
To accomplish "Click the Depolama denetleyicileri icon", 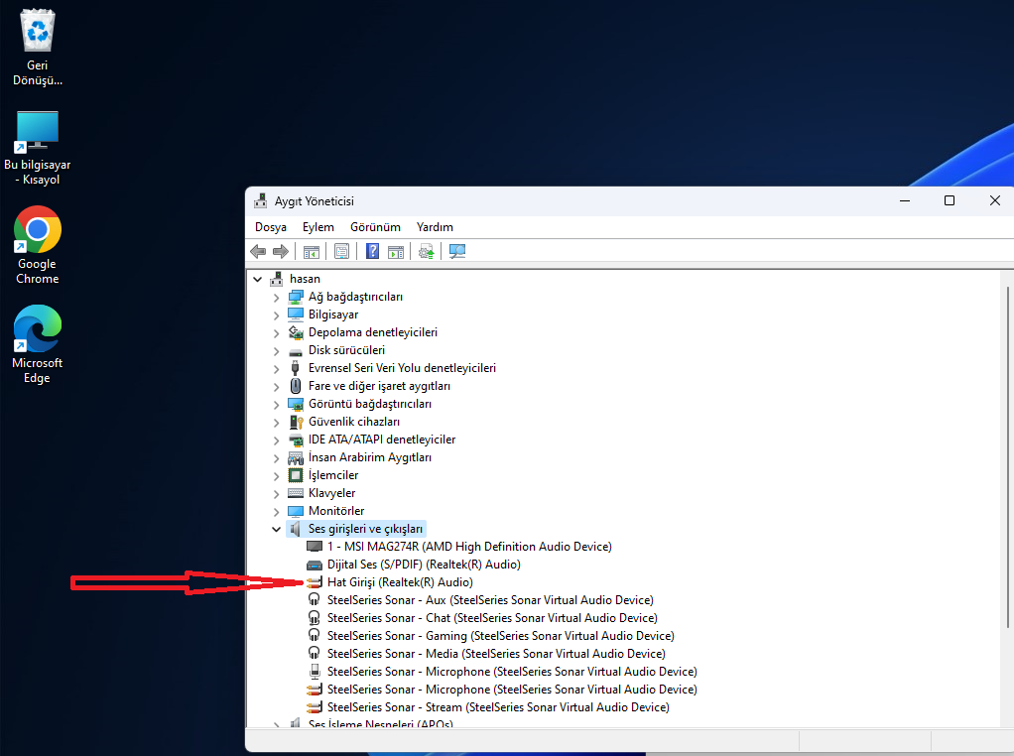I will [x=296, y=332].
